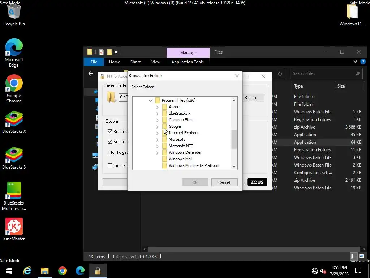This screenshot has height=278, width=370.
Task: Open BlueStacks Multi-Instance Manager desktop shortcut
Action: pos(14,196)
